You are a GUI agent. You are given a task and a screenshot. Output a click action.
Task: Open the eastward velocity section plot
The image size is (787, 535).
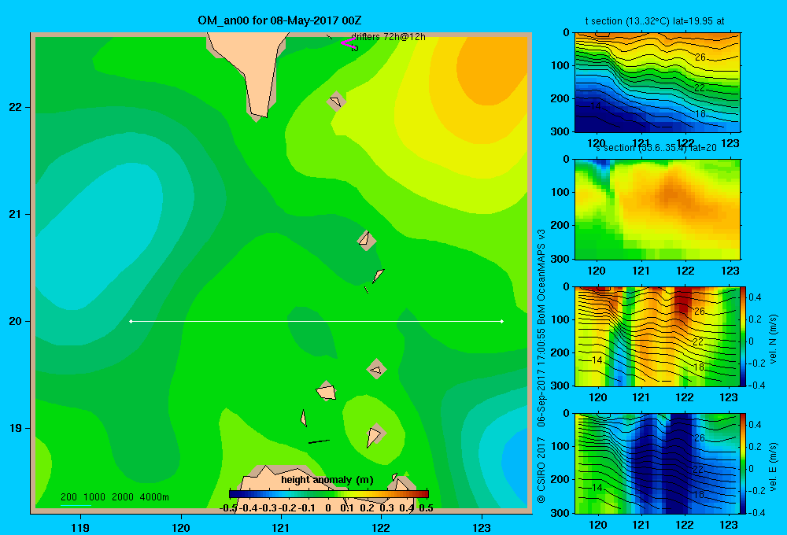(x=657, y=463)
